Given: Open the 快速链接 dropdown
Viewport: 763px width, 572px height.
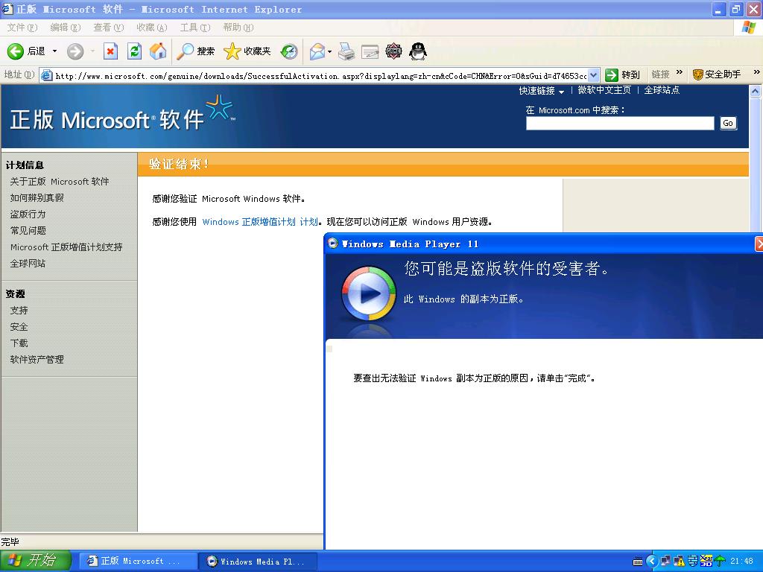Looking at the screenshot, I should coord(541,90).
